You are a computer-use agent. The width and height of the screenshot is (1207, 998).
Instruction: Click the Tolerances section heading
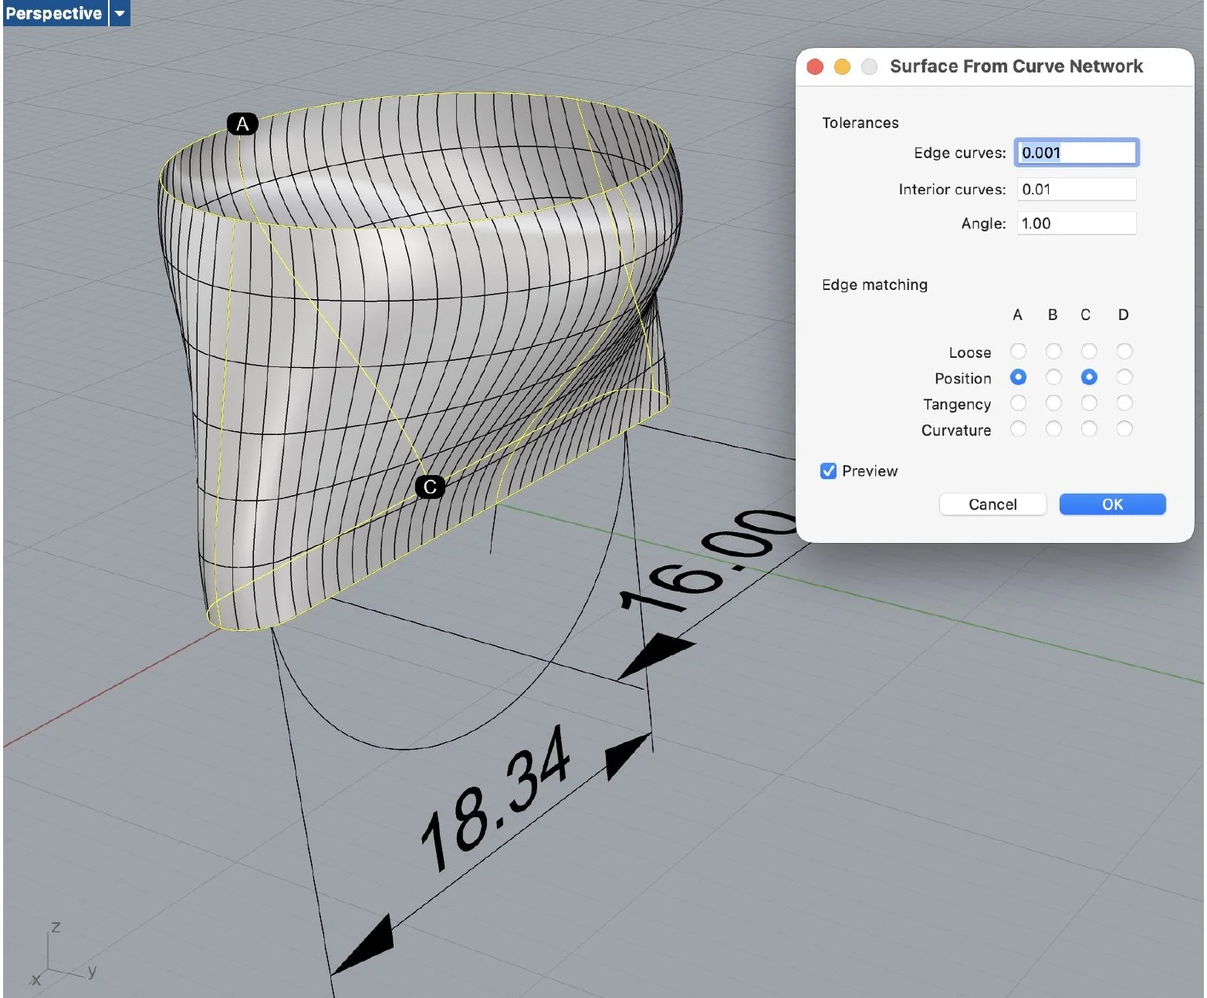tap(860, 123)
